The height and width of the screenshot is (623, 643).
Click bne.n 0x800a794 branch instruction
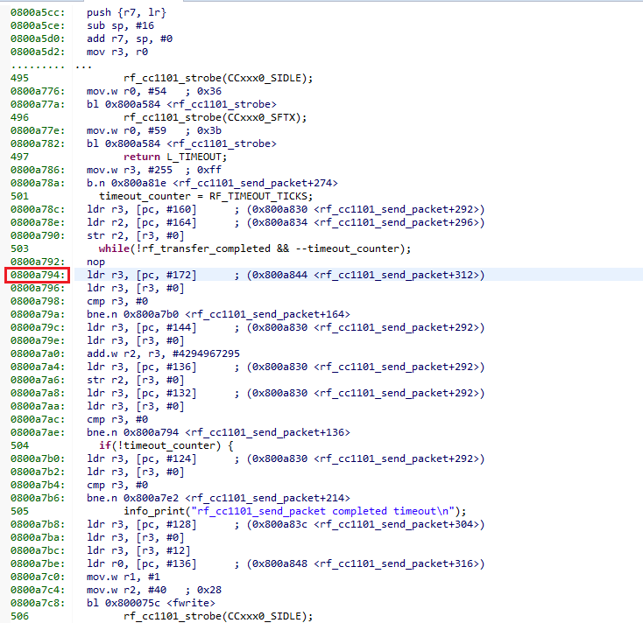tap(218, 432)
